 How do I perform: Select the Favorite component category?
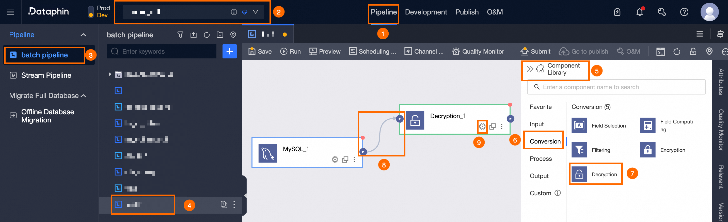pos(541,107)
